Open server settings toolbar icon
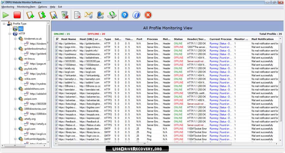 tap(100, 15)
